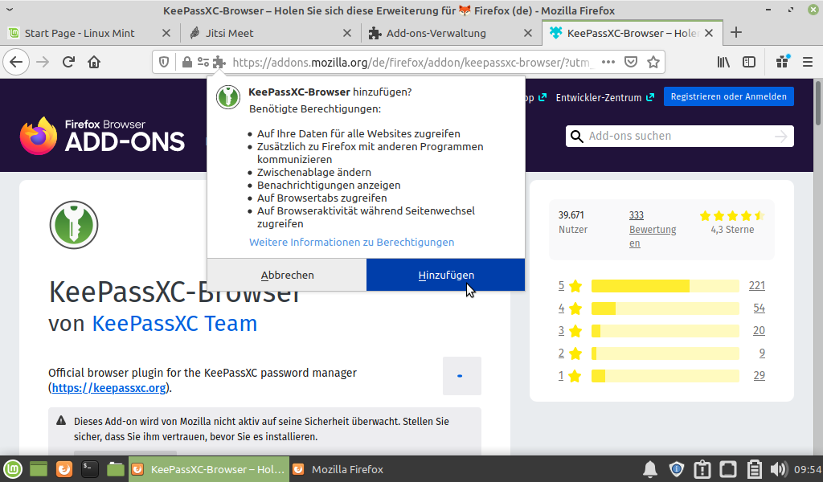Open the wired network tray icon

pos(728,469)
